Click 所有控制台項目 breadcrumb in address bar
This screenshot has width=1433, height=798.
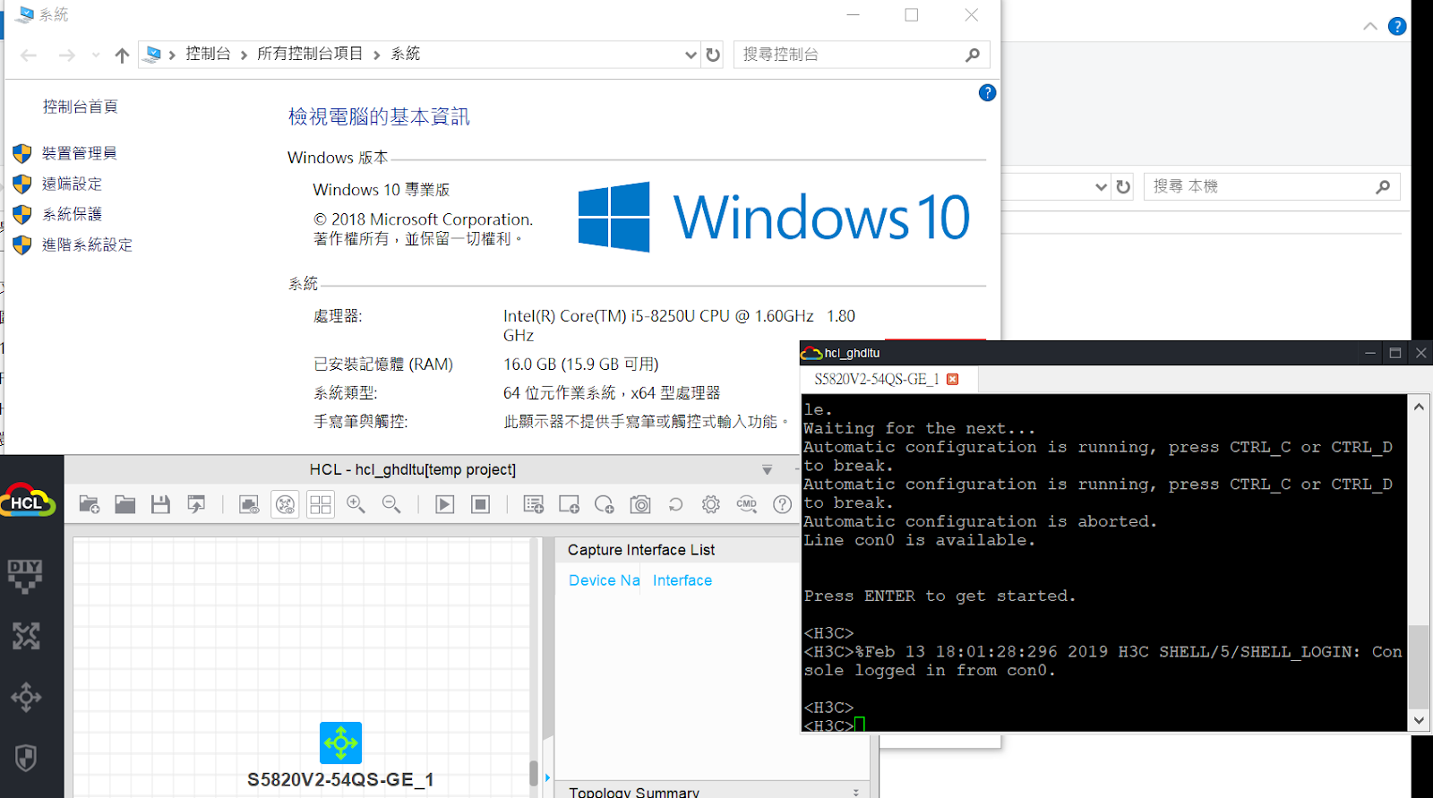310,54
